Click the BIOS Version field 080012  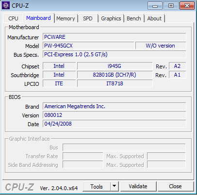pyautogui.click(x=115, y=115)
